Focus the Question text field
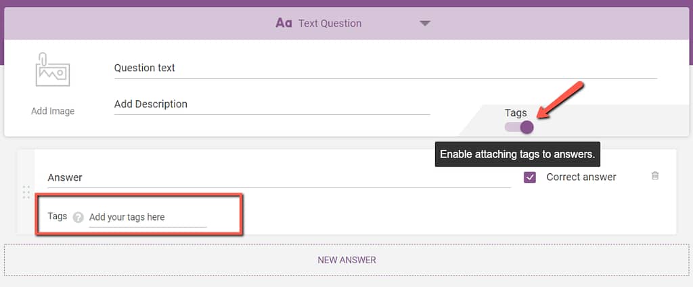Screen dimensions: 693x287 [x=385, y=68]
